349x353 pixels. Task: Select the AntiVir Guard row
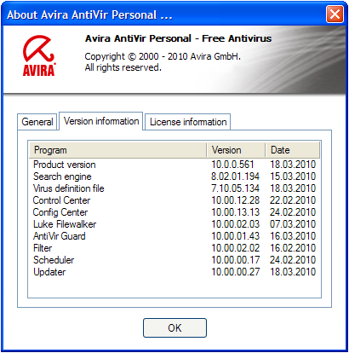tap(174, 236)
